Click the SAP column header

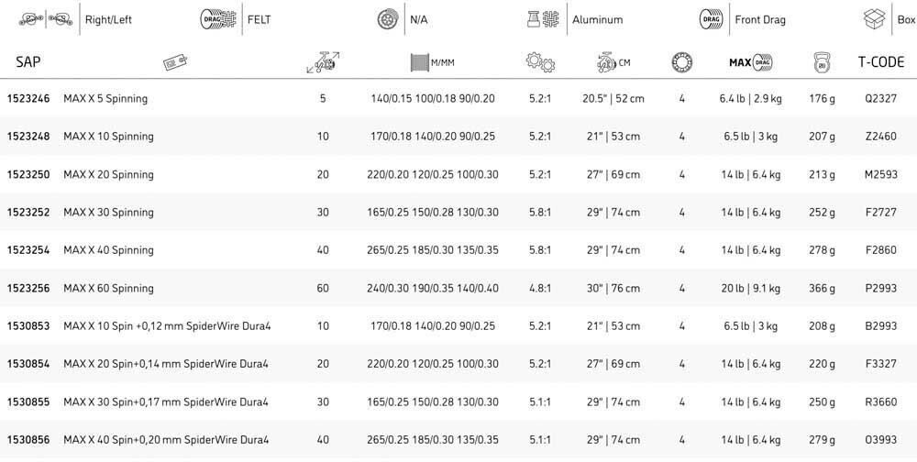(x=28, y=62)
